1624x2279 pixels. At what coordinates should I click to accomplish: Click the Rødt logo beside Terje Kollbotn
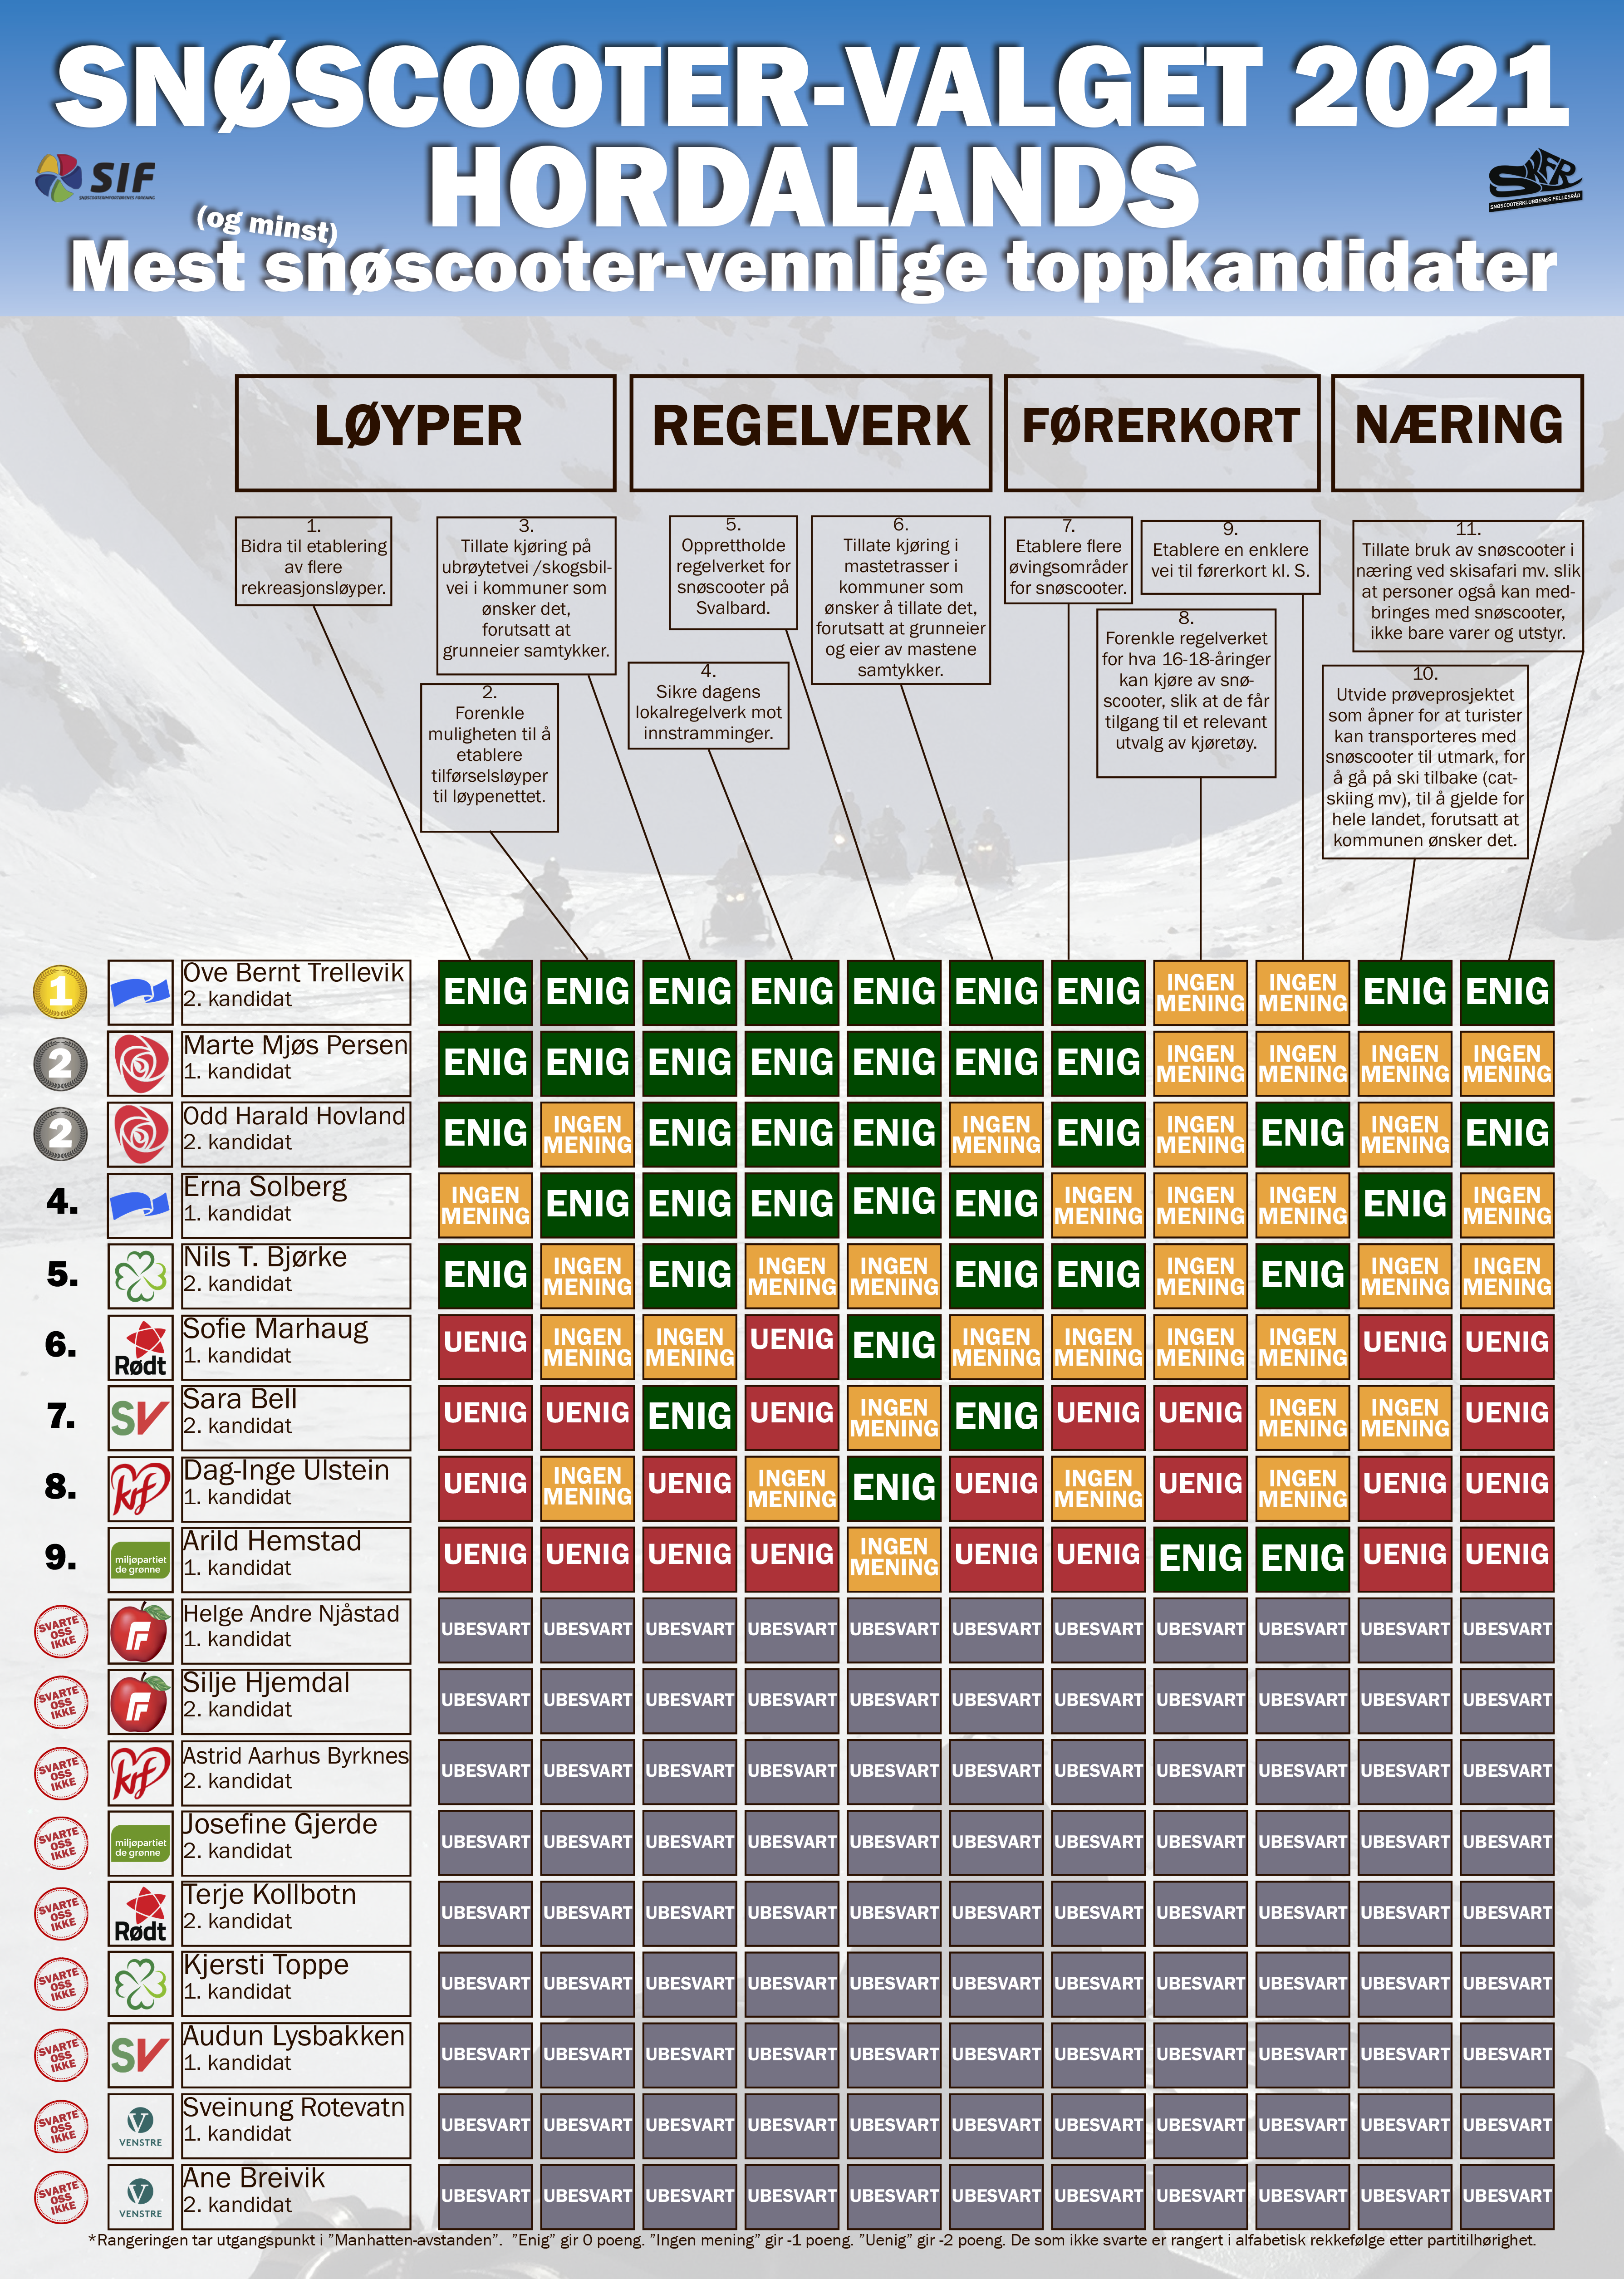point(140,1914)
